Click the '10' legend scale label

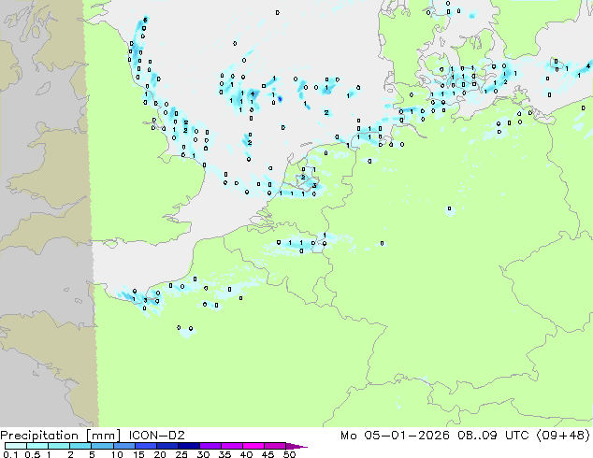pos(117,454)
